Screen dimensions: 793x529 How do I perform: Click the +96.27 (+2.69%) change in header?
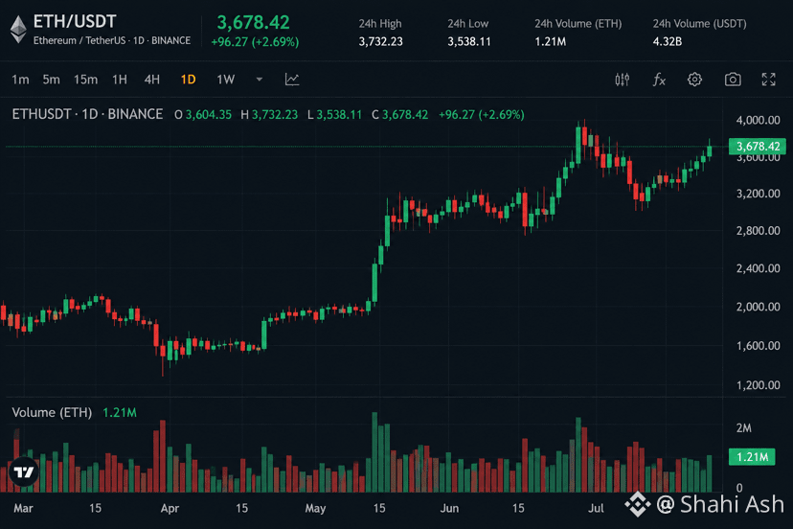point(255,42)
